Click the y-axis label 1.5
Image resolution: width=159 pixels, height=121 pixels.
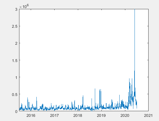click(15, 61)
